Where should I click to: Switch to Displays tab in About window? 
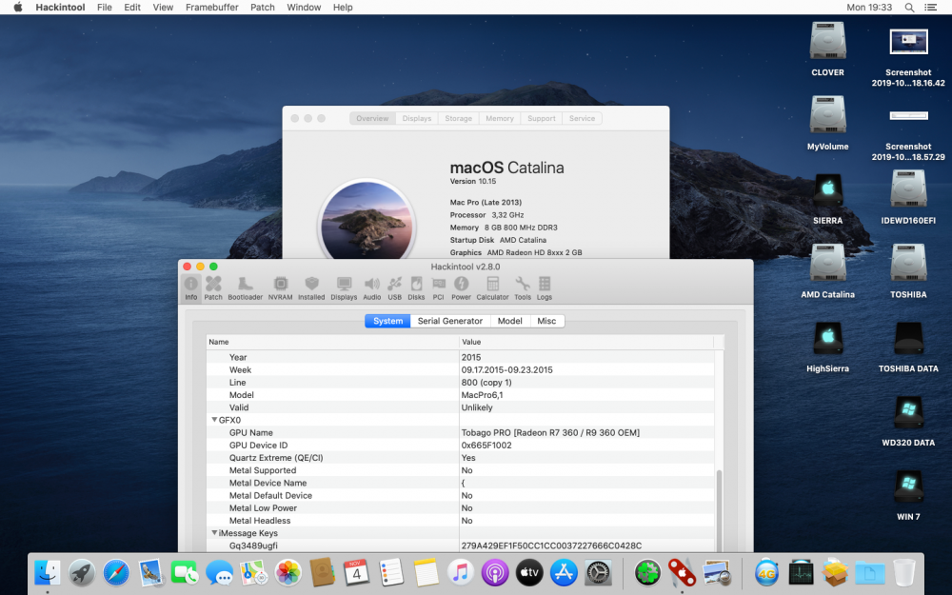tap(417, 118)
